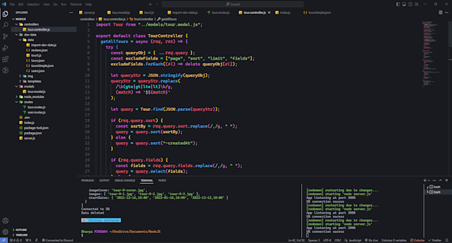The image size is (452, 243).
Task: Open terminal panel more actions ellipsis
Action: pos(435,180)
